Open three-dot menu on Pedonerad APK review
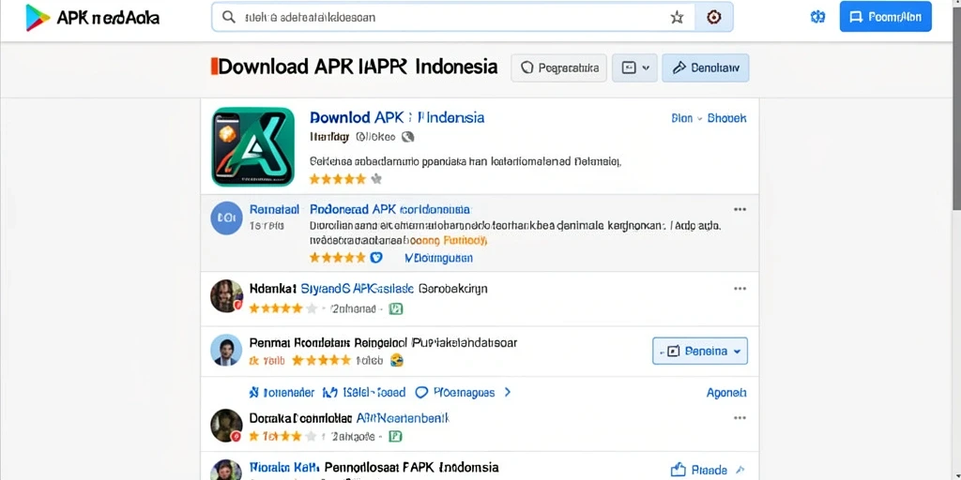The image size is (961, 480). click(x=740, y=209)
